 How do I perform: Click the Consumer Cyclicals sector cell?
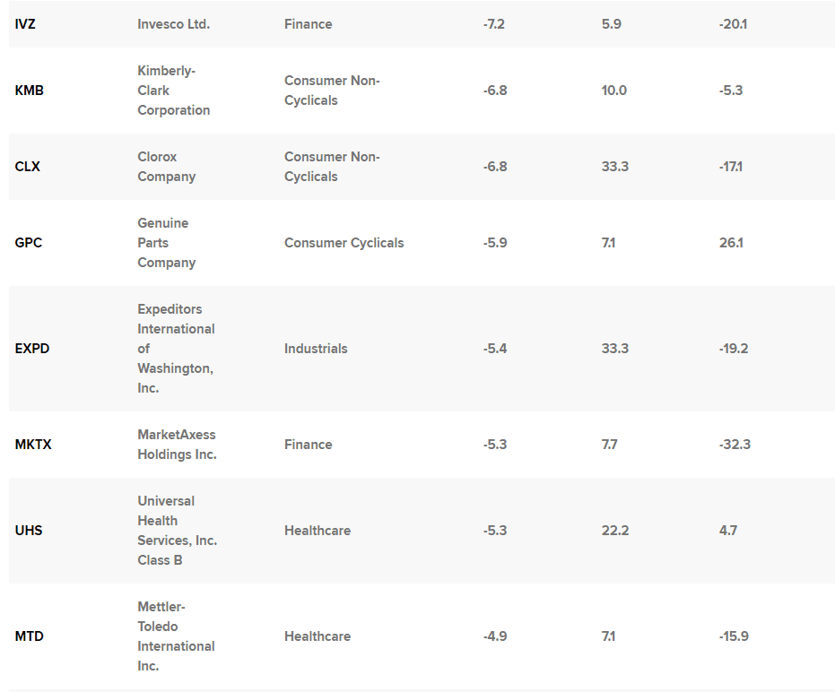coord(344,243)
